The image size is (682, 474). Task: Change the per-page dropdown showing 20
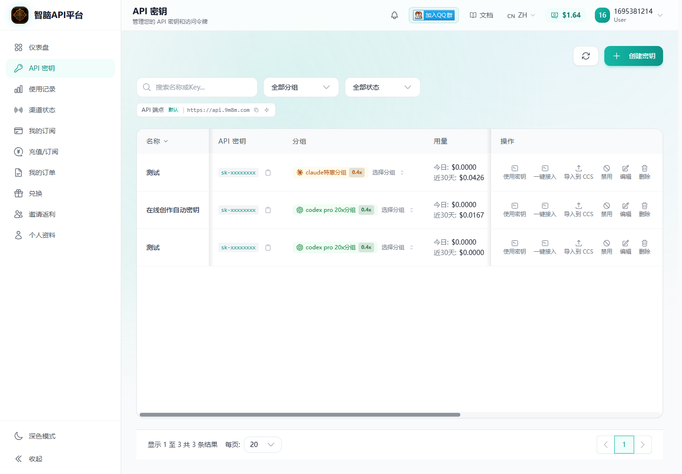point(263,445)
